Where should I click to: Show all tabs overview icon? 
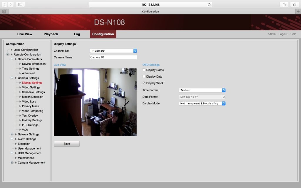point(294,4)
